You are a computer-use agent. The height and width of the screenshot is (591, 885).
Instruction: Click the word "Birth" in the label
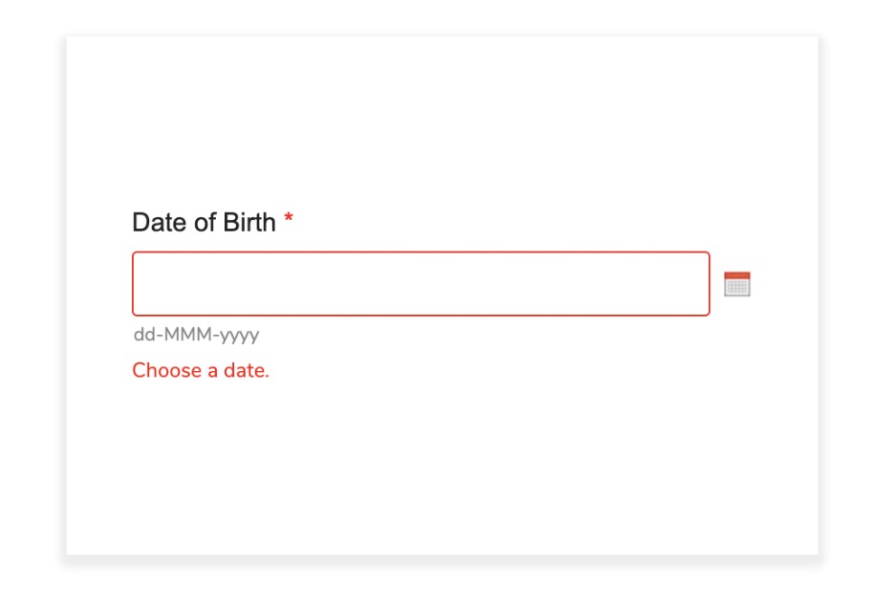coord(249,223)
